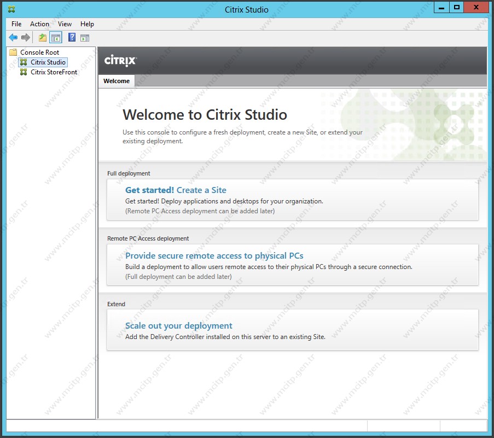Click the Forward arrow toolbar icon
The height and width of the screenshot is (438, 494).
[x=26, y=38]
